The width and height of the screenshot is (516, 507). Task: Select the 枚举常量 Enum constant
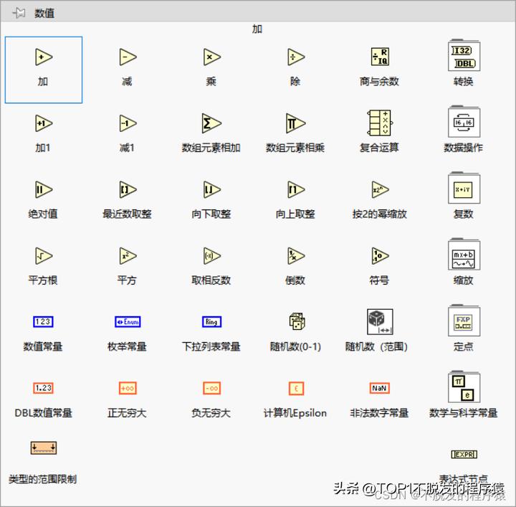[128, 322]
